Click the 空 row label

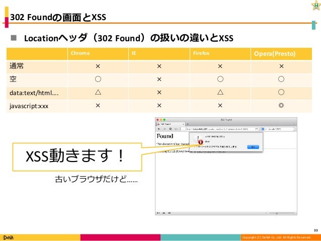pos(13,79)
